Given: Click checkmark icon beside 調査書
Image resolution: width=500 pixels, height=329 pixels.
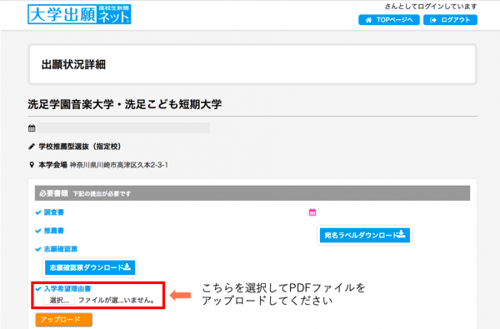Looking at the screenshot, I should (x=38, y=212).
